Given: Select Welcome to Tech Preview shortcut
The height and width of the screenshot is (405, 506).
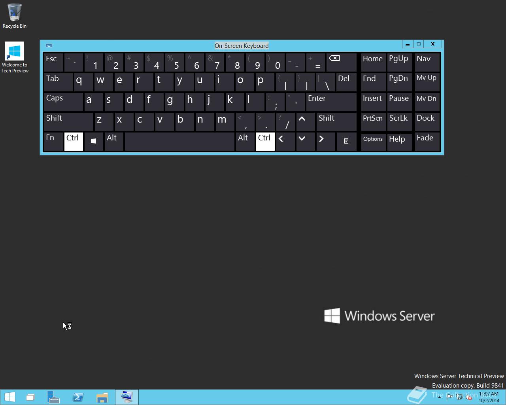Looking at the screenshot, I should [15, 57].
